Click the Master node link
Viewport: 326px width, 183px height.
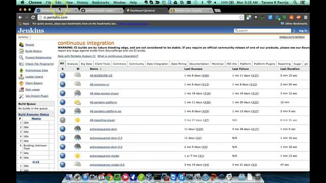36,118
